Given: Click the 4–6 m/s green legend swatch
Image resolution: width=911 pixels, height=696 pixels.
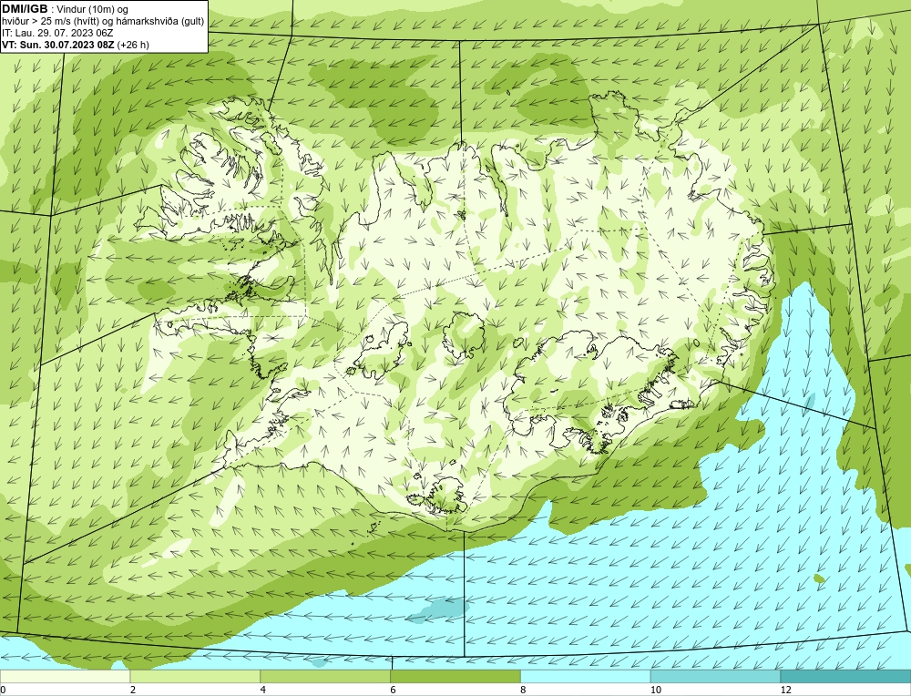Looking at the screenshot, I should coord(325,676).
